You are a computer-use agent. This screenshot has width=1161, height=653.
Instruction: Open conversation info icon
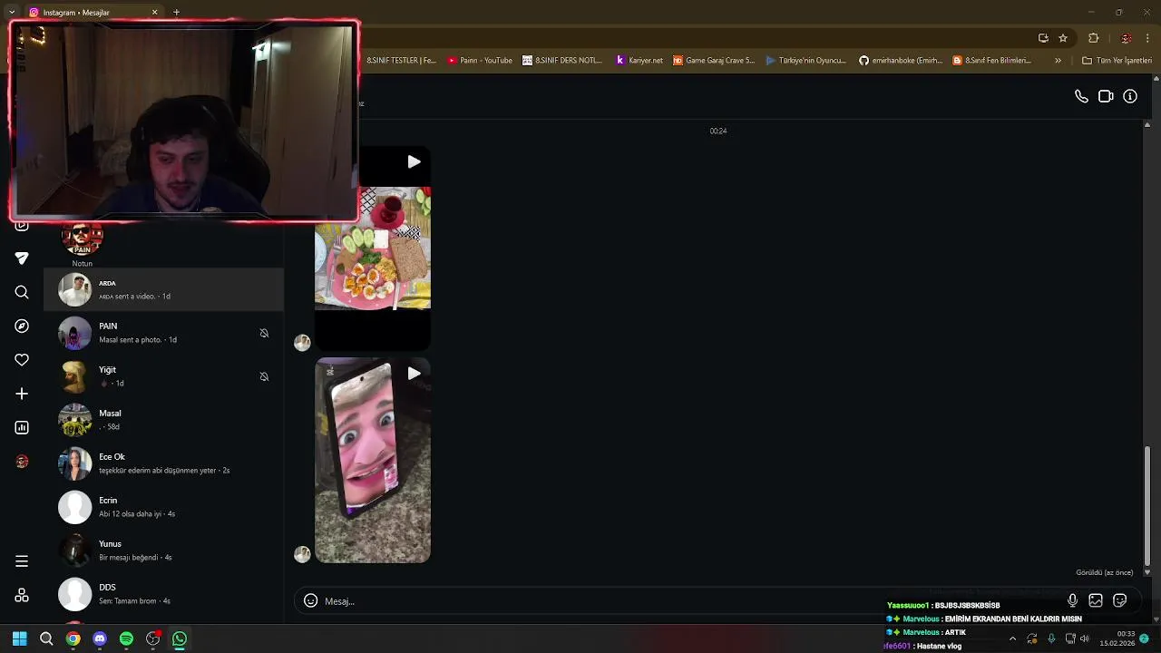pos(1130,96)
